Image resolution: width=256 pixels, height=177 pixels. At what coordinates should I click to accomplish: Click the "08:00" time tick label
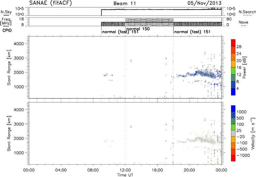tap(93, 170)
